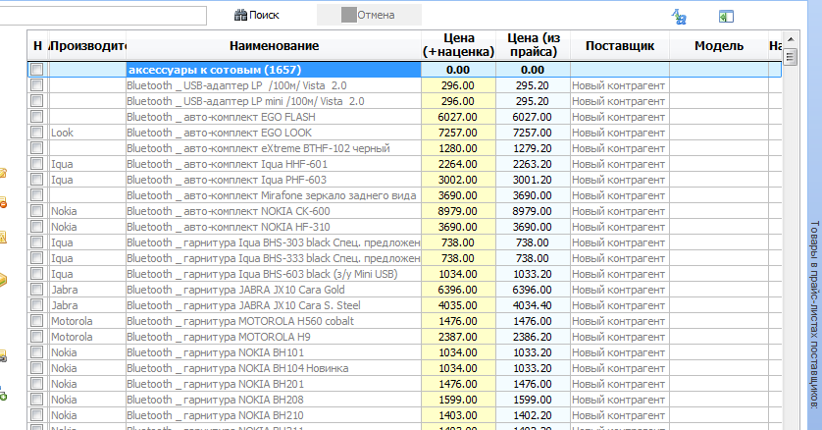The width and height of the screenshot is (822, 430).
Task: Click 'Motorola' manufacturer in H560 cobalt row
Action: (87, 321)
